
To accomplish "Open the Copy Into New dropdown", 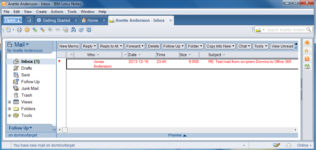I will click(220, 46).
